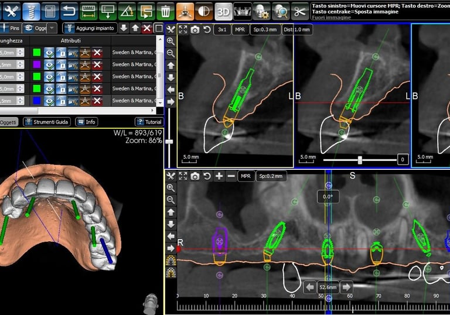This screenshot has height=315, width=450.
Task: Move selected implant up with up arrow
Action: pyautogui.click(x=135, y=28)
